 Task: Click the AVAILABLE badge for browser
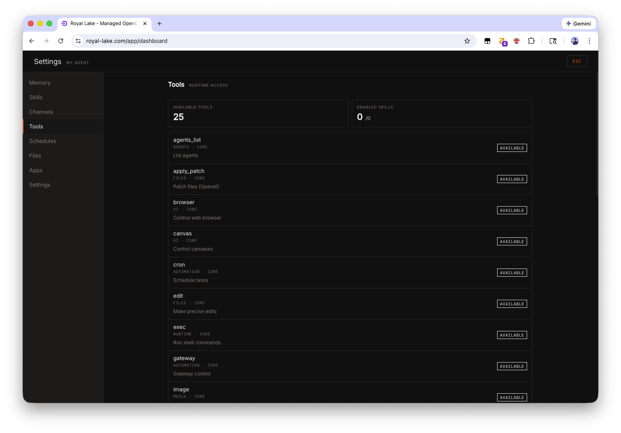pyautogui.click(x=512, y=210)
